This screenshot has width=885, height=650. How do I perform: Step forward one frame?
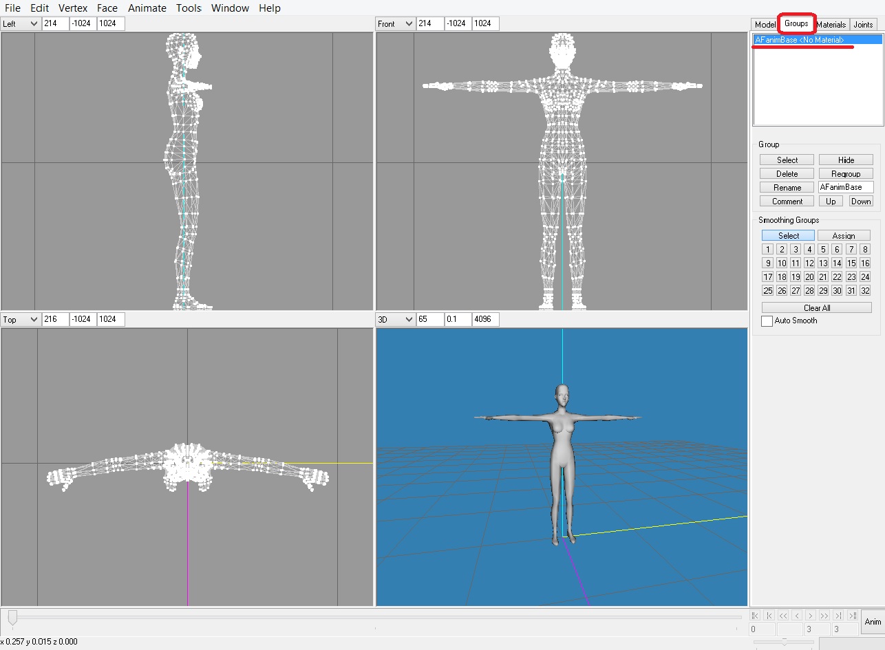[x=811, y=616]
